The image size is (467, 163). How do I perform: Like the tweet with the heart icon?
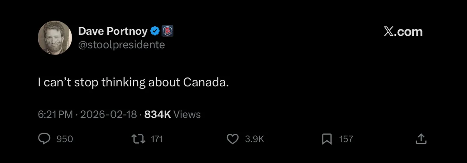click(233, 139)
